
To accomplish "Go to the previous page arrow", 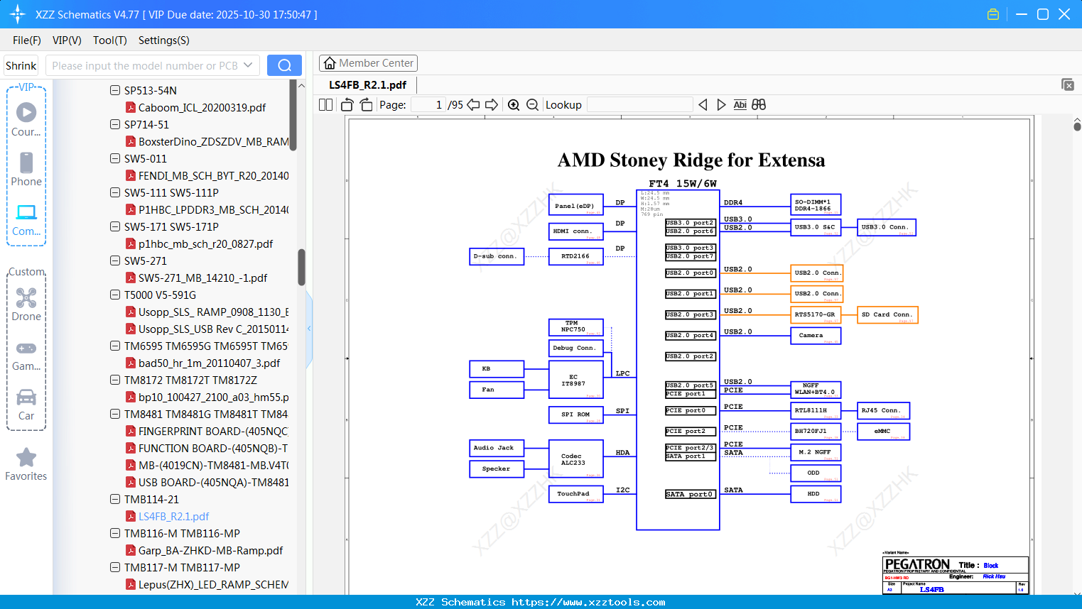I will pos(473,105).
